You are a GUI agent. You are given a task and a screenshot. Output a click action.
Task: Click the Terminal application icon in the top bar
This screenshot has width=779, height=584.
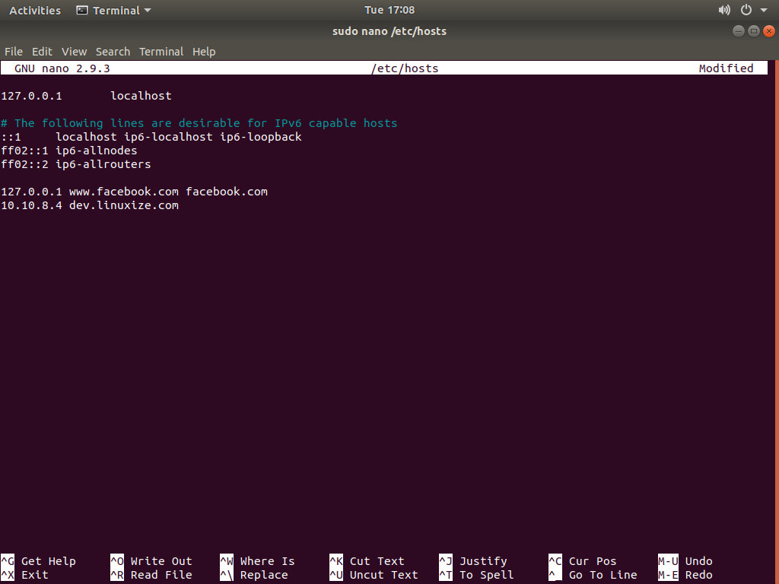coord(82,10)
